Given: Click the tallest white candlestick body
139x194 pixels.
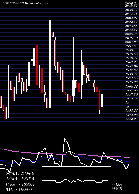Looking at the screenshot, I should (x=50, y=64).
